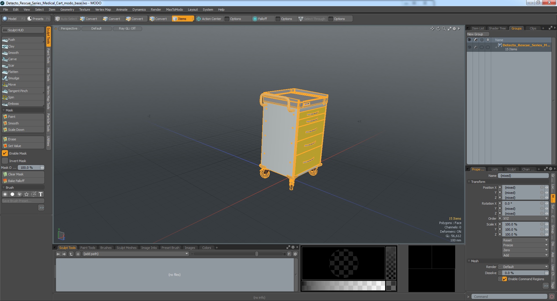Open the Vertex Map menu
Image resolution: width=557 pixels, height=301 pixels.
pos(103,10)
